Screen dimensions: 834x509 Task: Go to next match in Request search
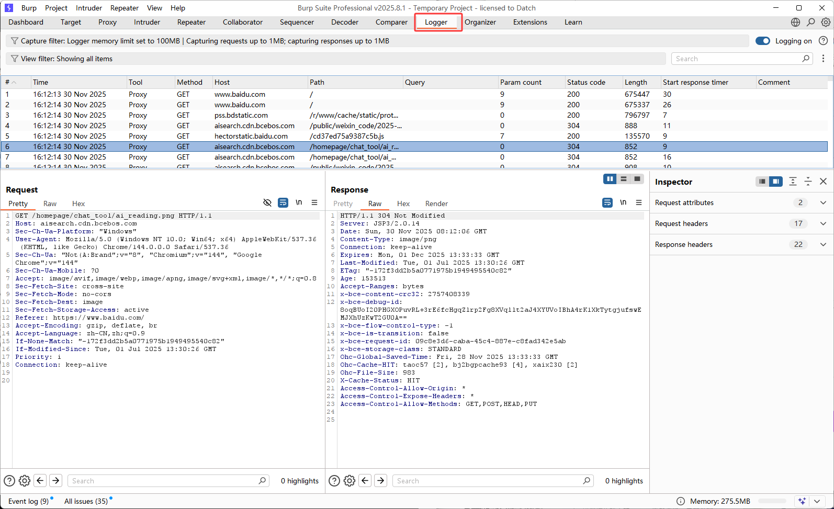56,481
